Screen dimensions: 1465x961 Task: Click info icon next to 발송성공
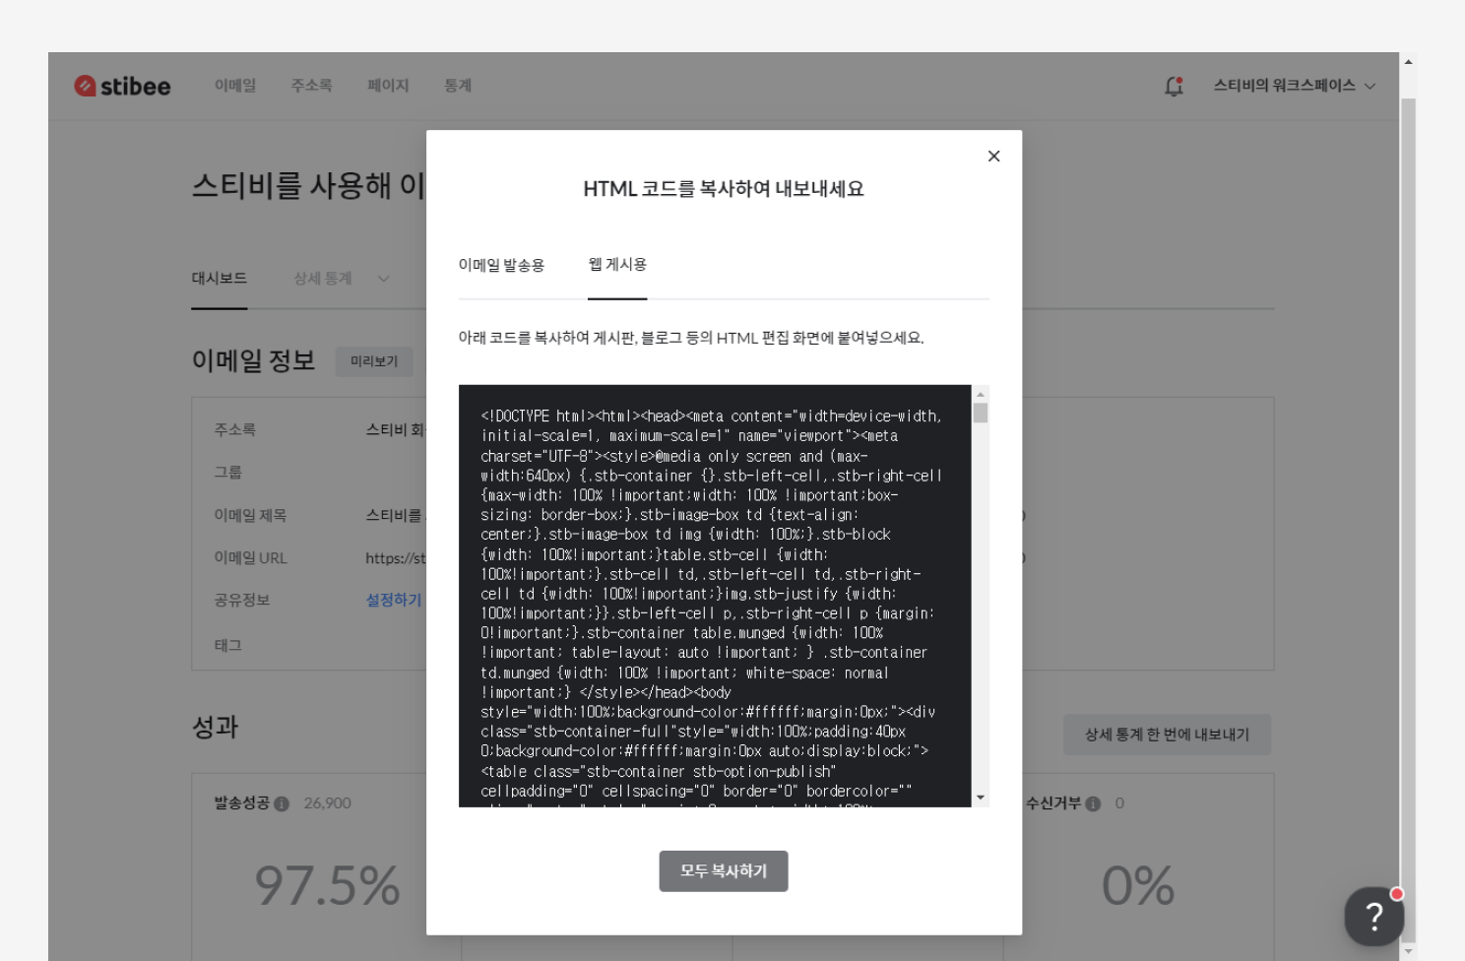coord(282,803)
